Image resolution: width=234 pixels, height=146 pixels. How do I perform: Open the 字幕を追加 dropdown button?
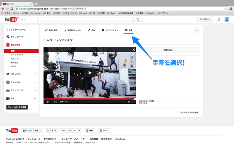(x=169, y=50)
